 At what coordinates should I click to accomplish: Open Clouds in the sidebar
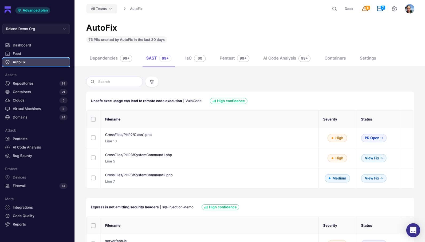pyautogui.click(x=36, y=100)
